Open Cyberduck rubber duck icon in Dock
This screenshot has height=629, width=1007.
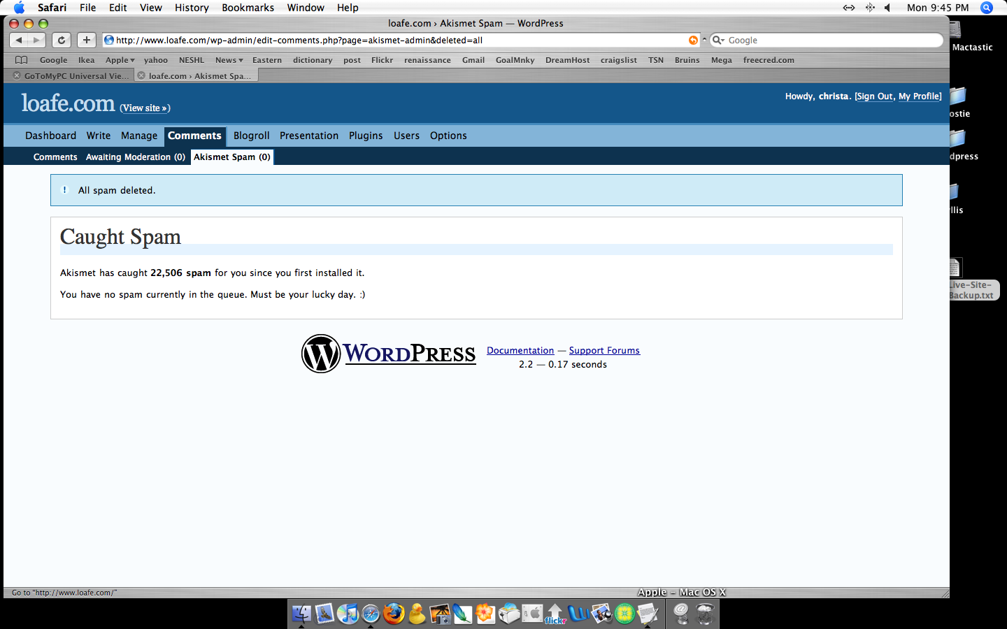click(417, 614)
